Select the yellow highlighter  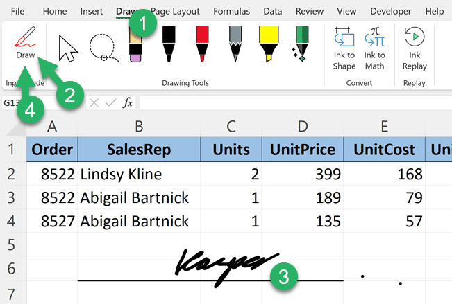click(x=269, y=44)
